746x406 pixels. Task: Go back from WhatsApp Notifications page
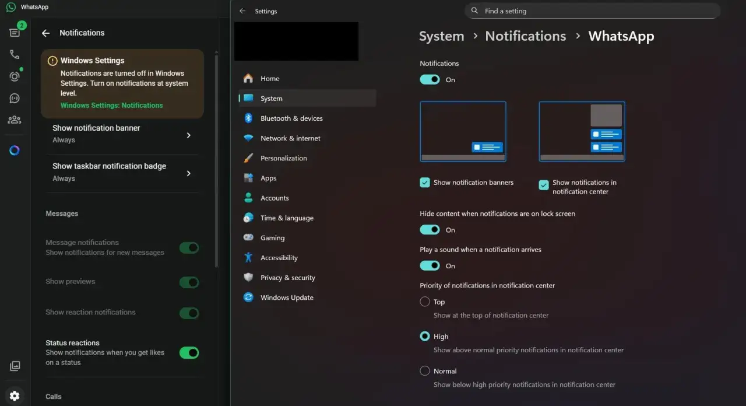pos(45,33)
